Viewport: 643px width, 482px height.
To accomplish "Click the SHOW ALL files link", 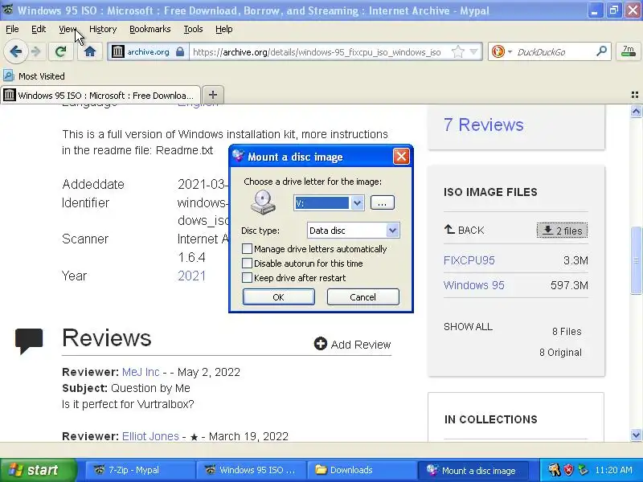I will [468, 327].
